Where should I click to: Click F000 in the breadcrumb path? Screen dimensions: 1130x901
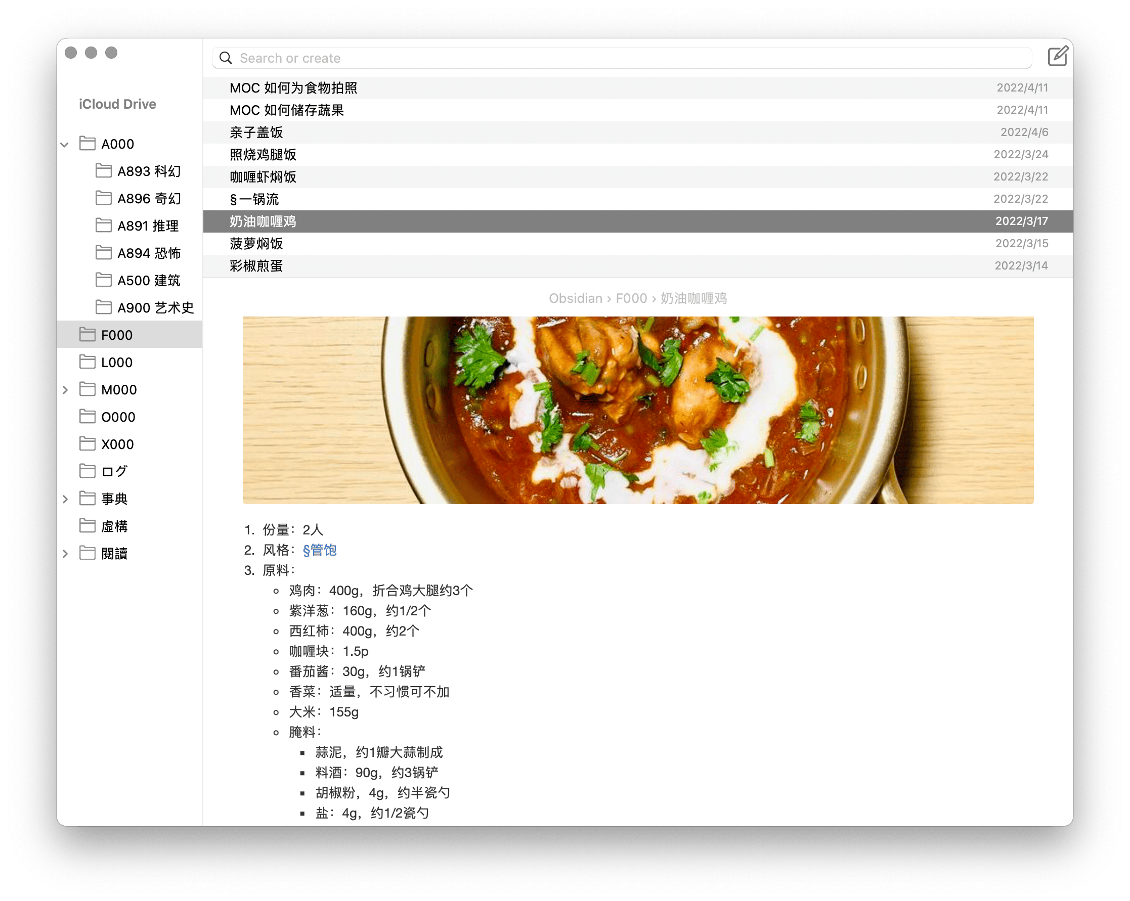[x=631, y=298]
